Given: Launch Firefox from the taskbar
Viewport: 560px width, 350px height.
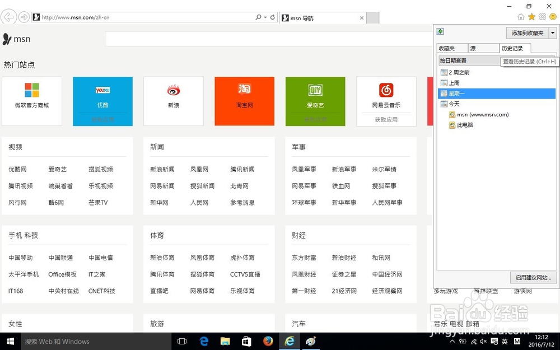Looking at the screenshot, I should (268, 342).
